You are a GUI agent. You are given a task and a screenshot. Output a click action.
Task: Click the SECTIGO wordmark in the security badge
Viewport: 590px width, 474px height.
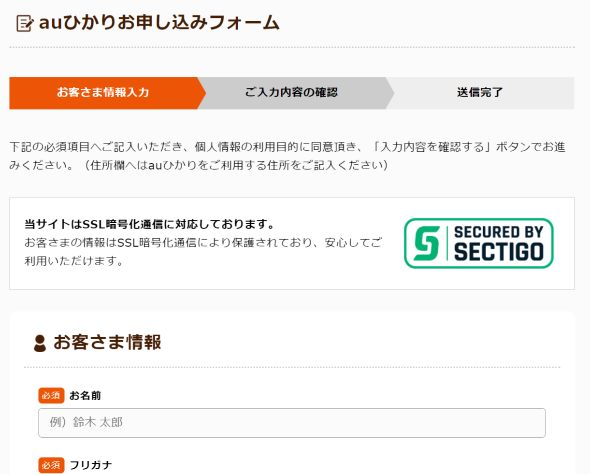pyautogui.click(x=499, y=252)
